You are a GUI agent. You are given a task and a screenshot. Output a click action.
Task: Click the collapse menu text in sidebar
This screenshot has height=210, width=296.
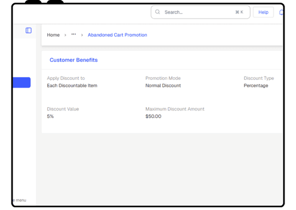pyautogui.click(x=20, y=200)
